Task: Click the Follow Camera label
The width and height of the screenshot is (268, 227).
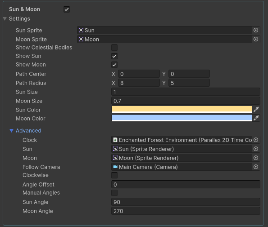Action: pos(41,167)
